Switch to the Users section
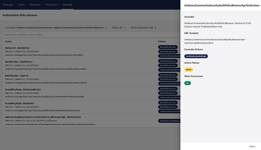Image resolution: width=261 pixels, height=150 pixels. click(x=21, y=5)
